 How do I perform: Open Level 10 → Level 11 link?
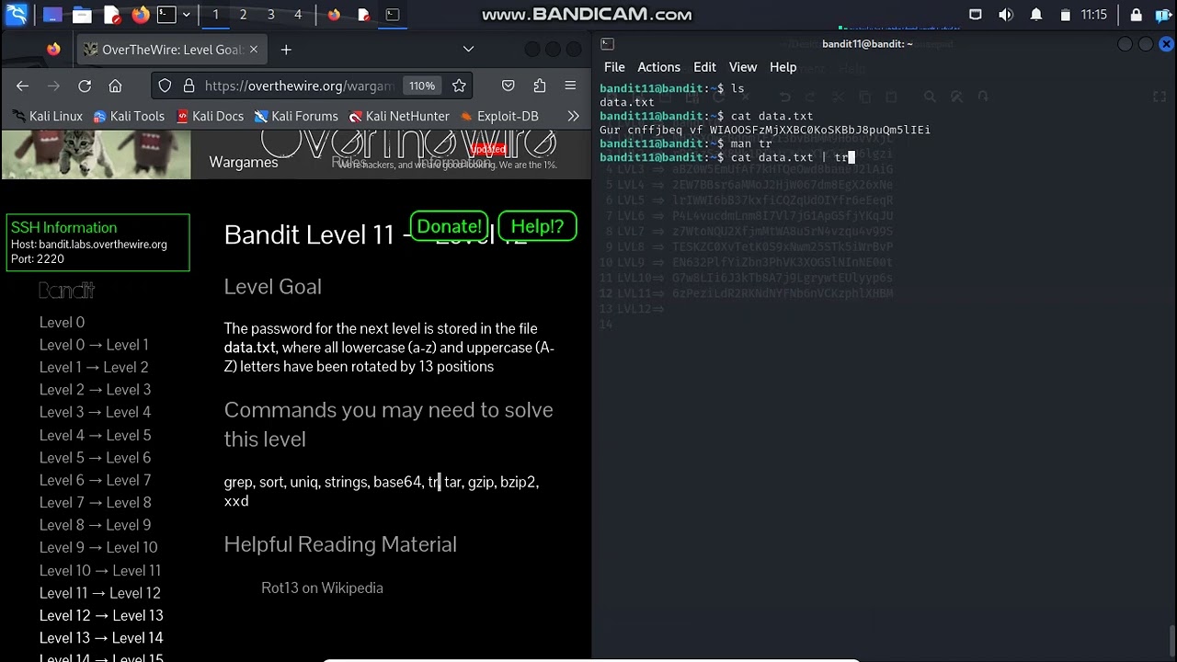[100, 570]
